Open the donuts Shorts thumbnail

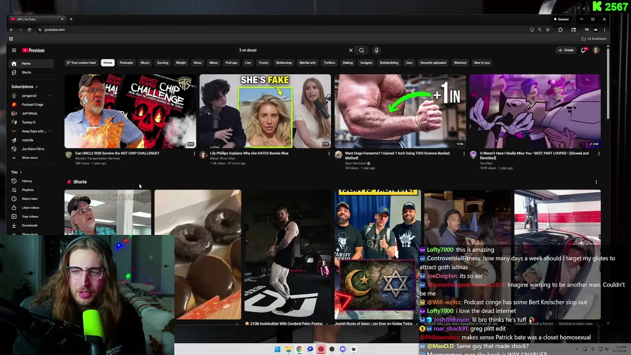tap(198, 254)
